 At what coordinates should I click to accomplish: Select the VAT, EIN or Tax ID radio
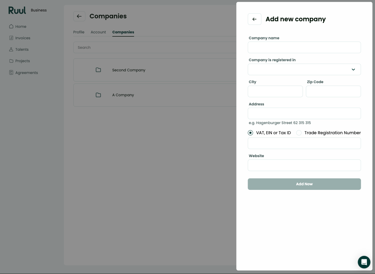click(251, 133)
